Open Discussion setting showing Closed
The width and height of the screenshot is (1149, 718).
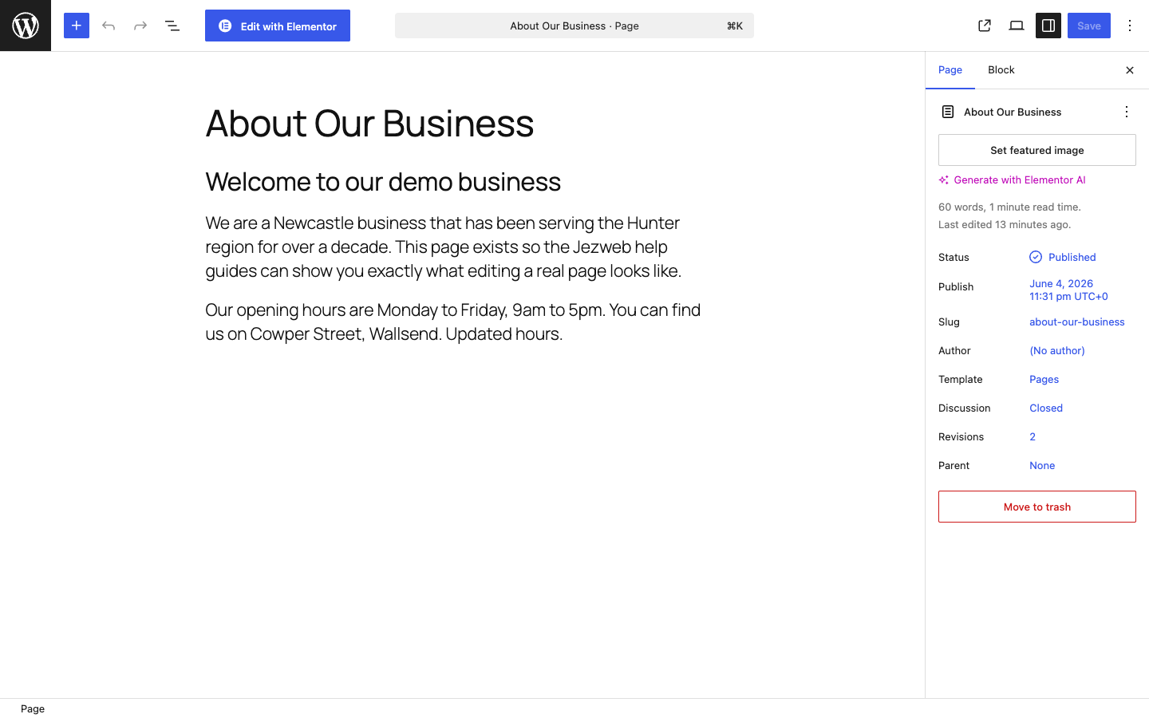pyautogui.click(x=1046, y=408)
